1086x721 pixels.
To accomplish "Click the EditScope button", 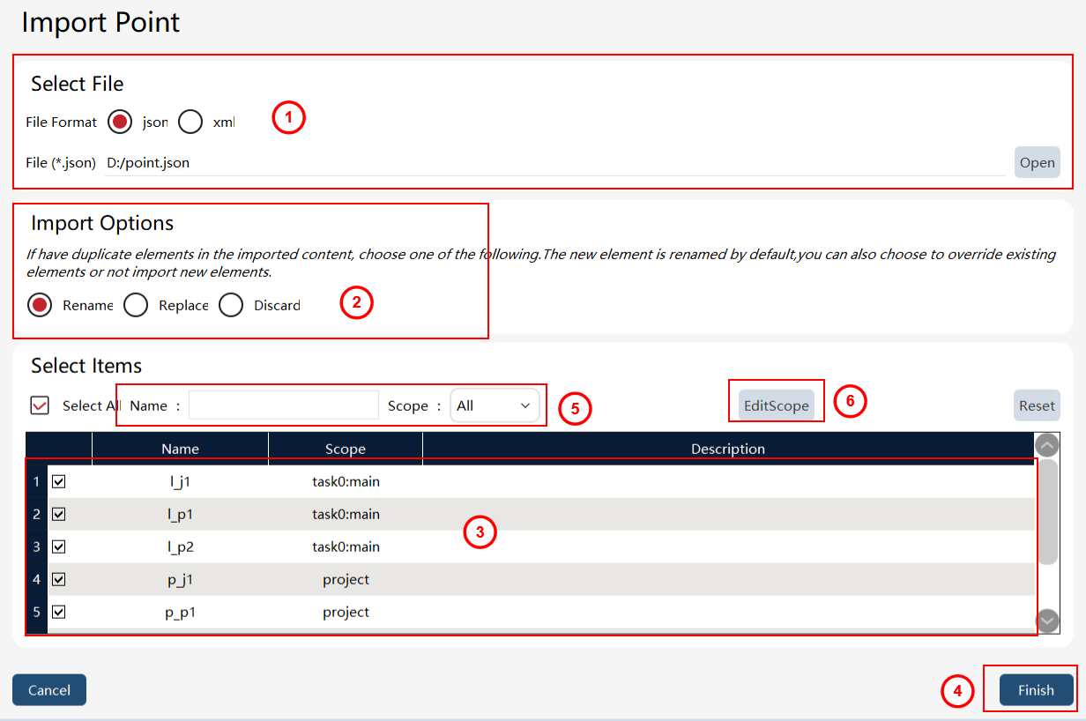I will 777,405.
